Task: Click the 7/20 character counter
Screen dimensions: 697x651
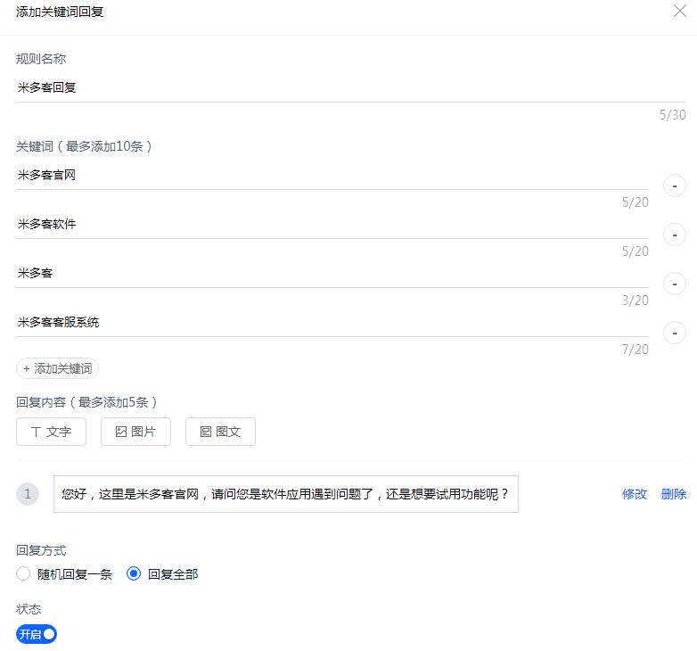Action: (x=635, y=350)
